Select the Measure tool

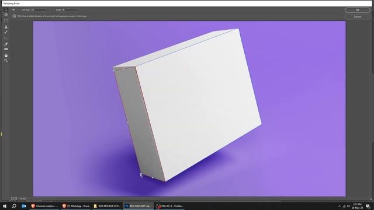(x=6, y=49)
